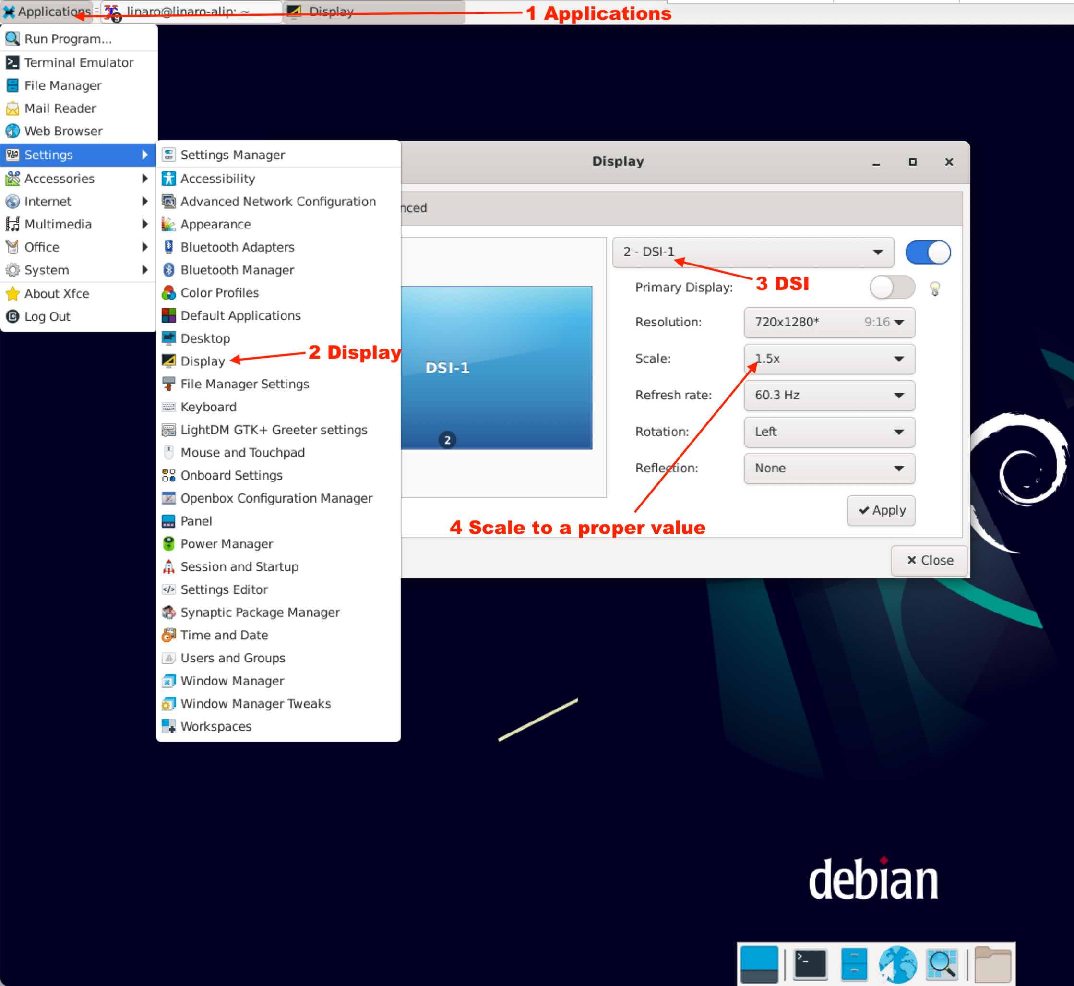Toggle the Primary Display switch
Viewport: 1074px width, 986px height.
coord(892,288)
